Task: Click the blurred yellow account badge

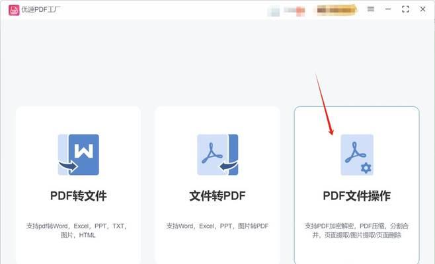Action: (336, 10)
